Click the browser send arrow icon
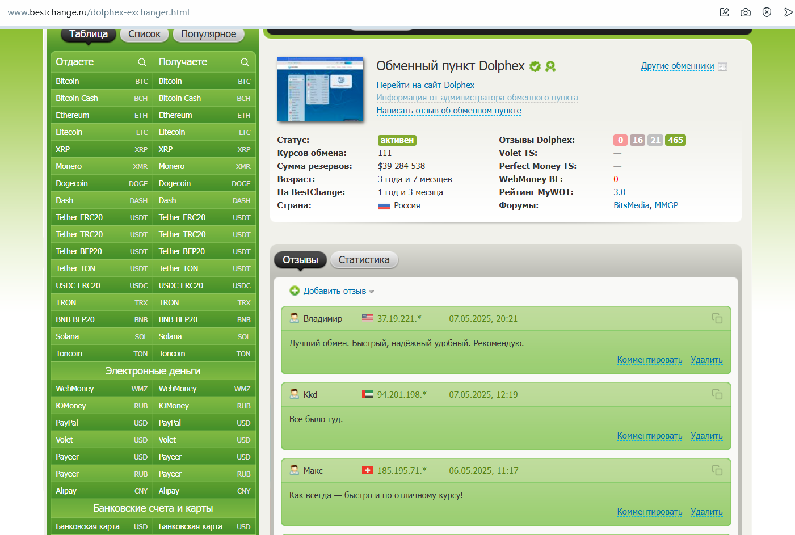The image size is (795, 535). coord(788,12)
